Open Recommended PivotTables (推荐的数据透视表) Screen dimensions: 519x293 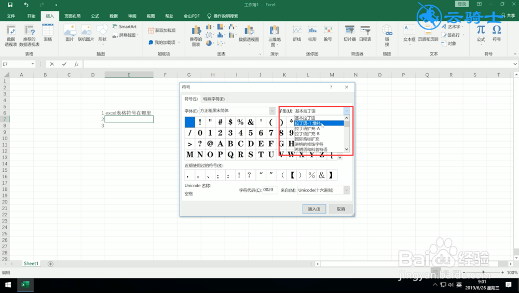(30, 36)
